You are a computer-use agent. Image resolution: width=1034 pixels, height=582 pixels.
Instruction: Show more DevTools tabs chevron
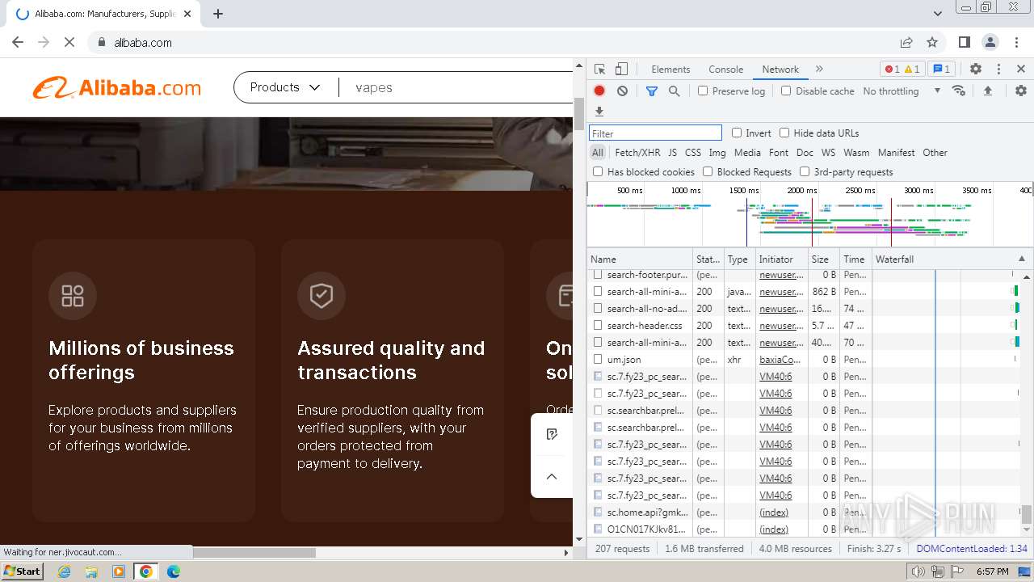pos(819,70)
